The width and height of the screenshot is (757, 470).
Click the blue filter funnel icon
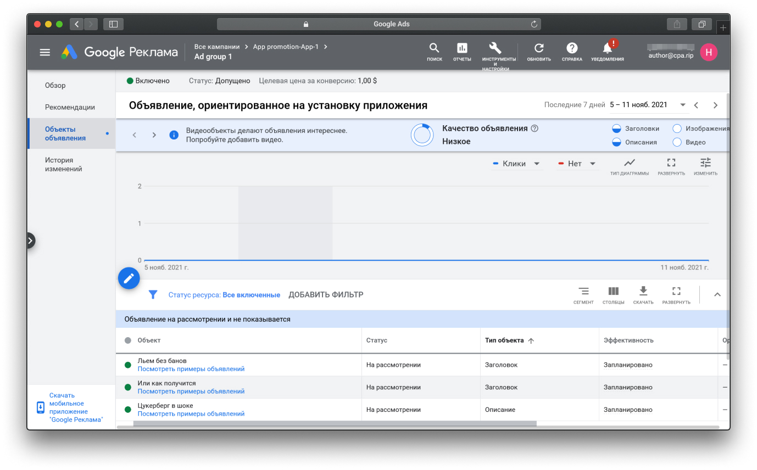click(x=154, y=295)
